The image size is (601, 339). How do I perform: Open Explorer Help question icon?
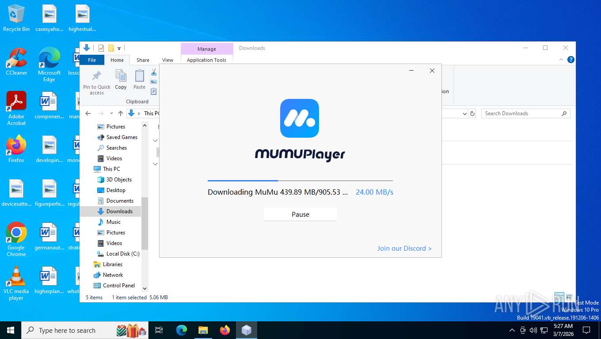[571, 60]
